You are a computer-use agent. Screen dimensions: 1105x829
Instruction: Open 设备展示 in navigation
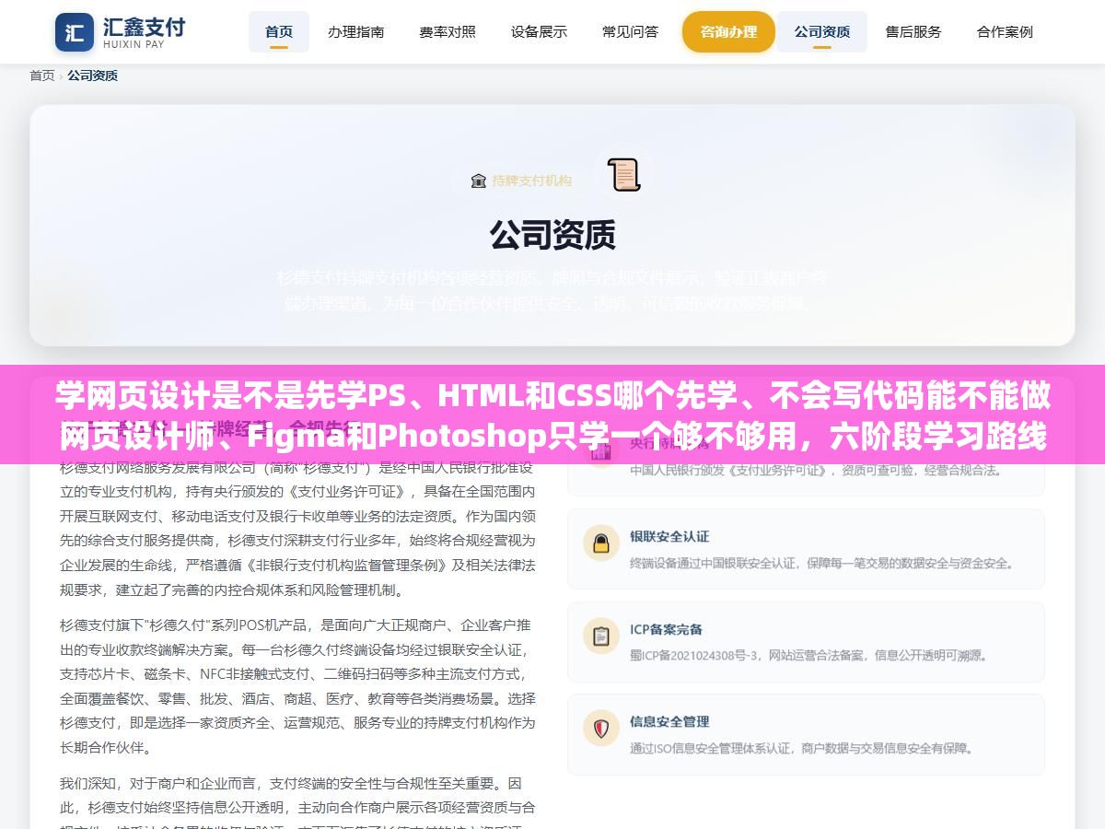(539, 32)
